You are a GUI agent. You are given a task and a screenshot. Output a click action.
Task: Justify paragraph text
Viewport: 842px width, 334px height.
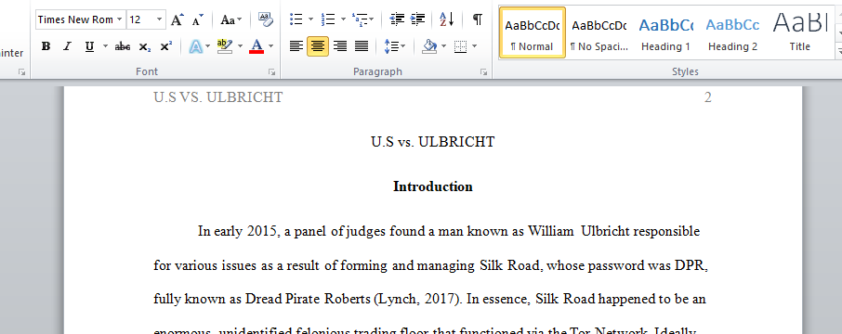pos(362,46)
